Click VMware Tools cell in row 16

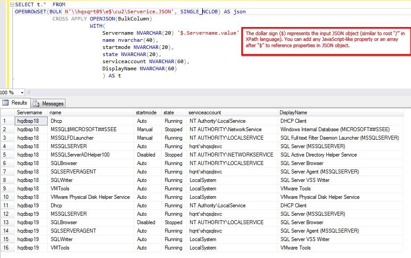tap(340, 247)
